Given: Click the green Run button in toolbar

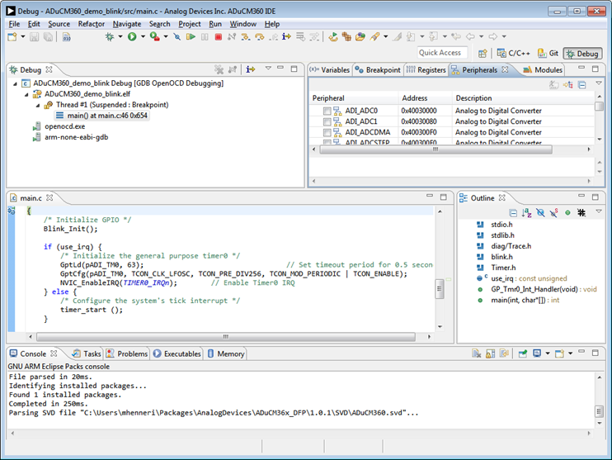Looking at the screenshot, I should (132, 36).
